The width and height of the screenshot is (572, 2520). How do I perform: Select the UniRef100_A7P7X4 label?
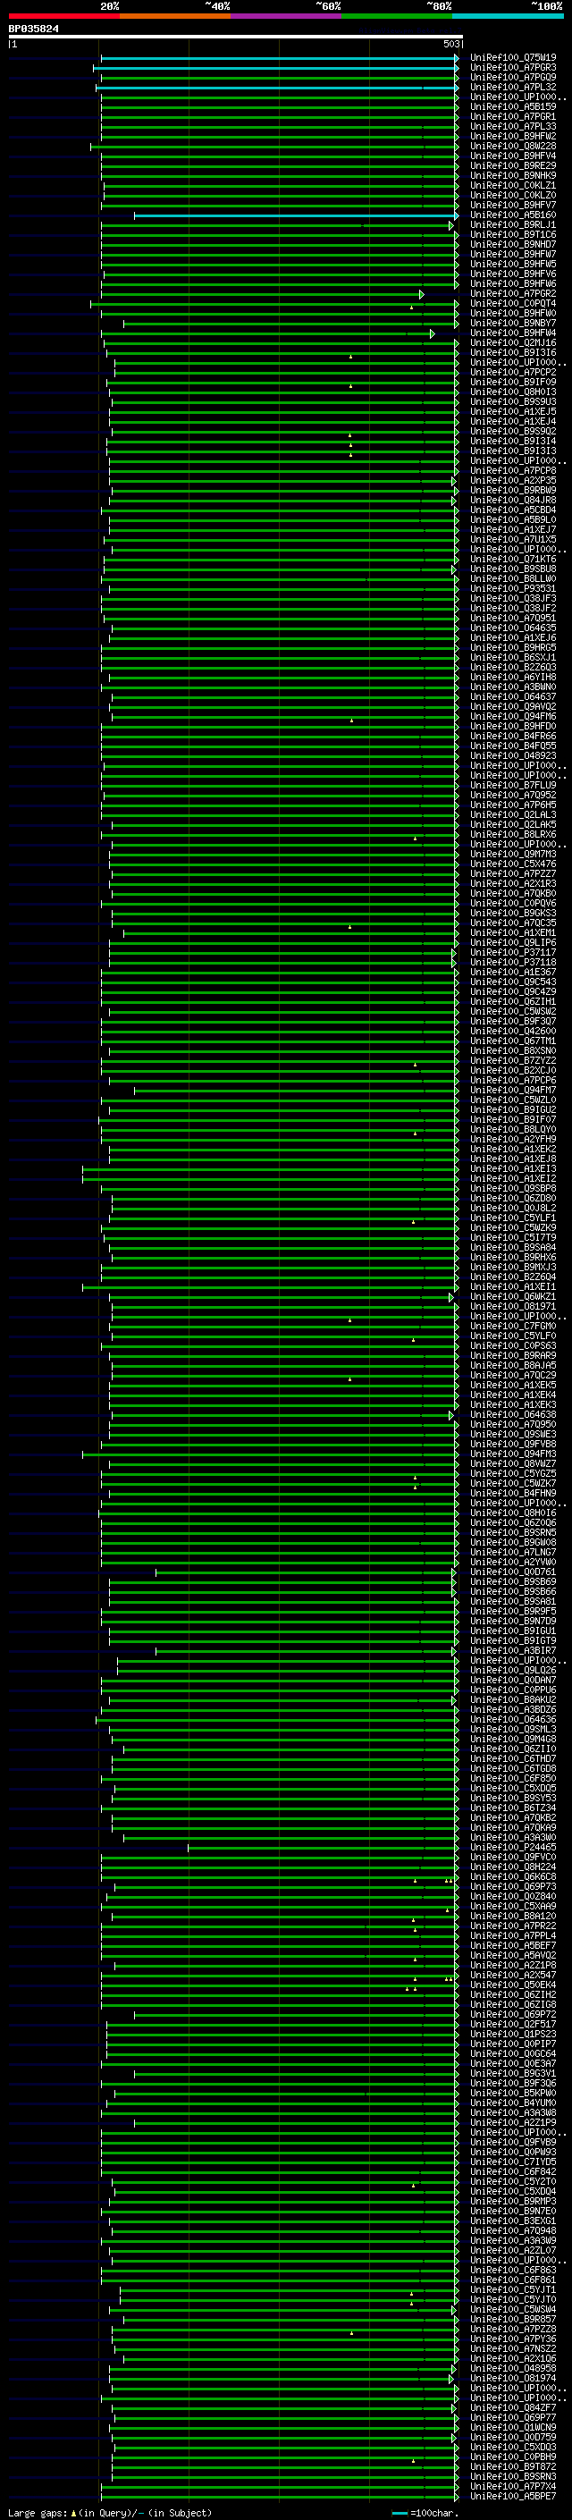(x=513, y=2487)
